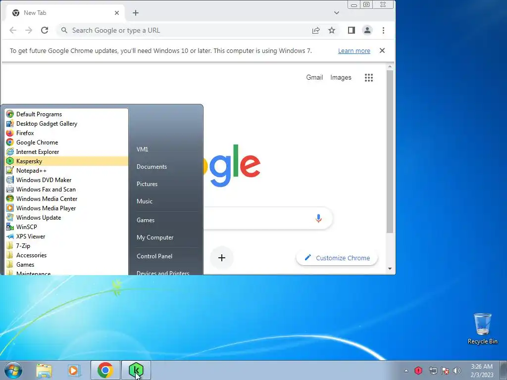
Task: Click Learn more link in infobar
Action: 354,51
